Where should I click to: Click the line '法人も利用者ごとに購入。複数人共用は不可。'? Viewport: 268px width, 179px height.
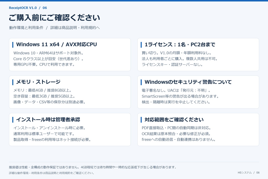click(180, 59)
